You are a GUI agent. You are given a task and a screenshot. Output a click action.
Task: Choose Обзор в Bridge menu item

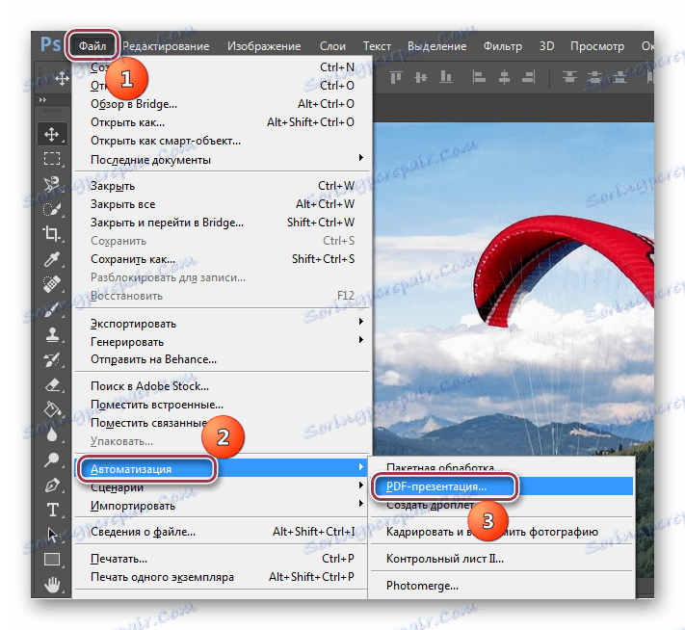pyautogui.click(x=222, y=104)
